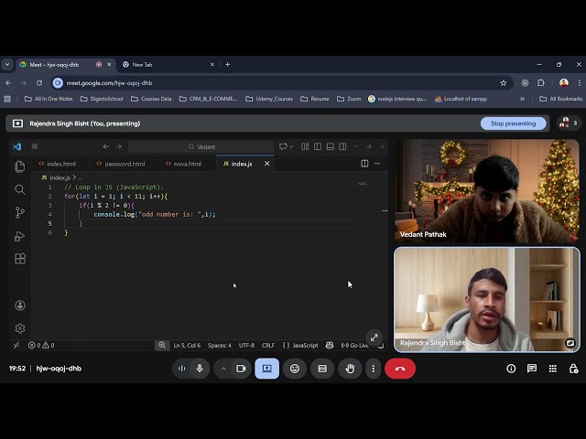Click the Chrome address bar URL
This screenshot has width=586, height=439.
tap(109, 83)
